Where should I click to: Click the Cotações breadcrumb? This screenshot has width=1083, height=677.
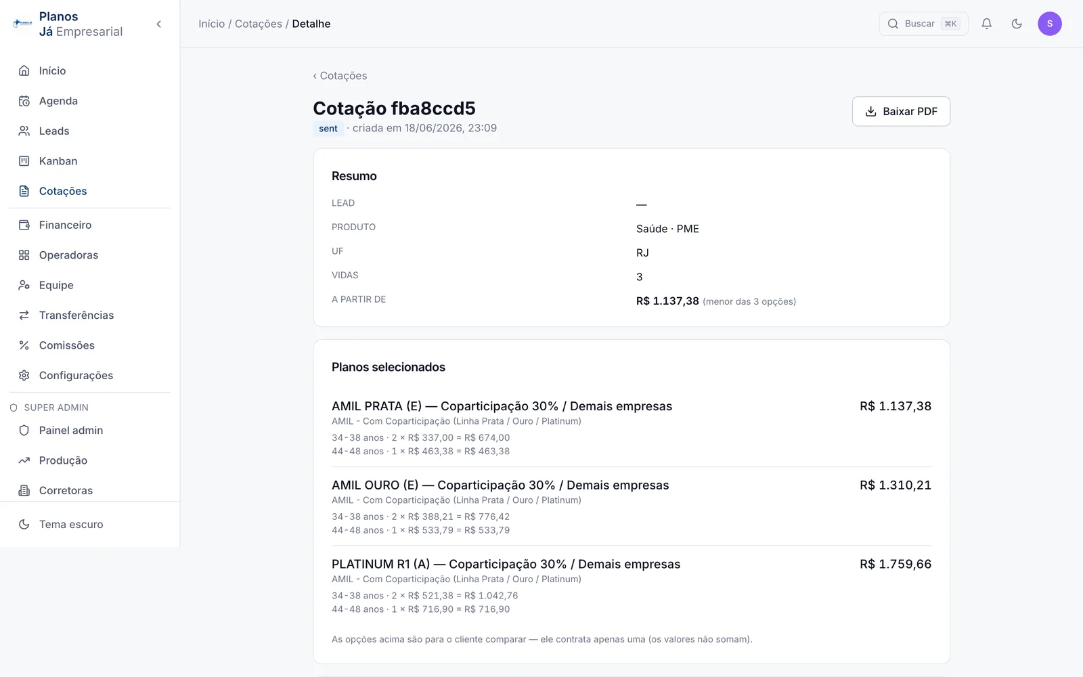(259, 24)
